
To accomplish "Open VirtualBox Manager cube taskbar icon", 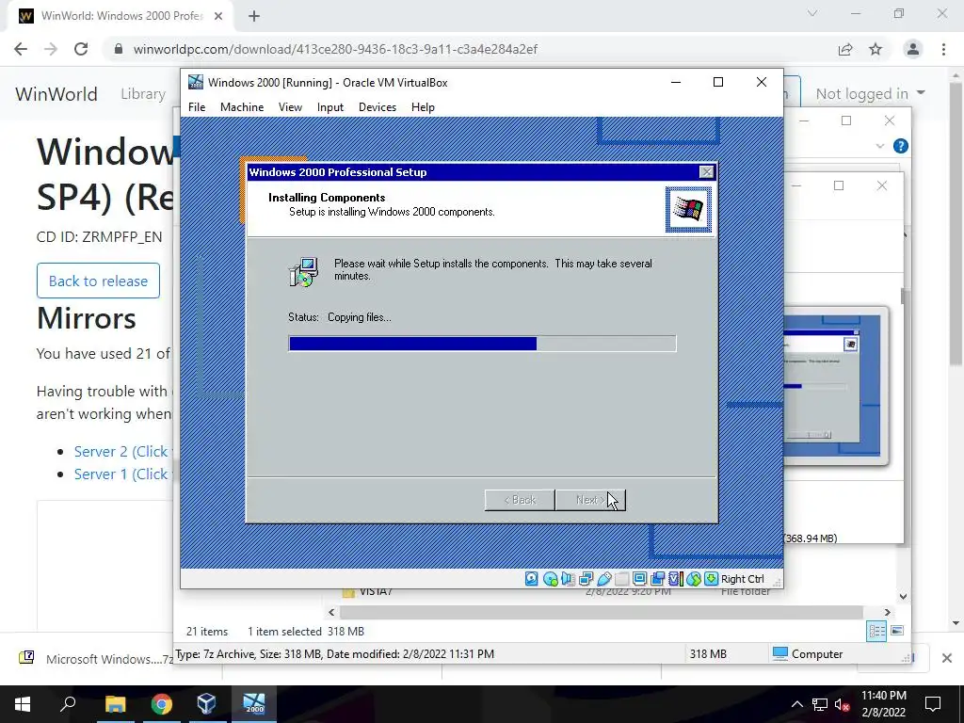I will point(207,704).
